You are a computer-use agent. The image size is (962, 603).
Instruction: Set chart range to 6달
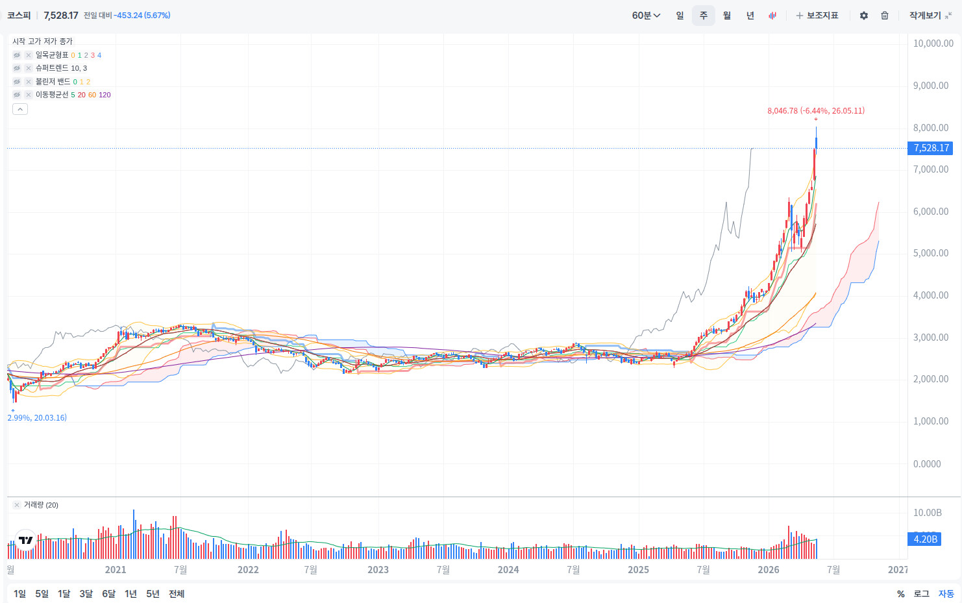point(108,594)
